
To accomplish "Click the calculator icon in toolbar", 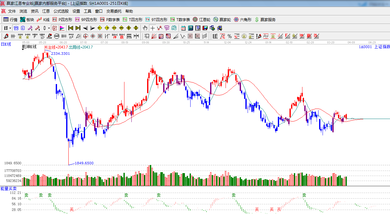I will pos(190,28).
